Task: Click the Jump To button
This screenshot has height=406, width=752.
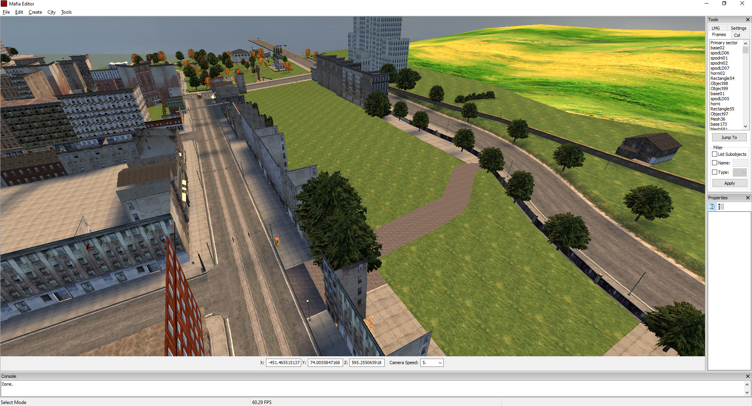Action: point(729,137)
